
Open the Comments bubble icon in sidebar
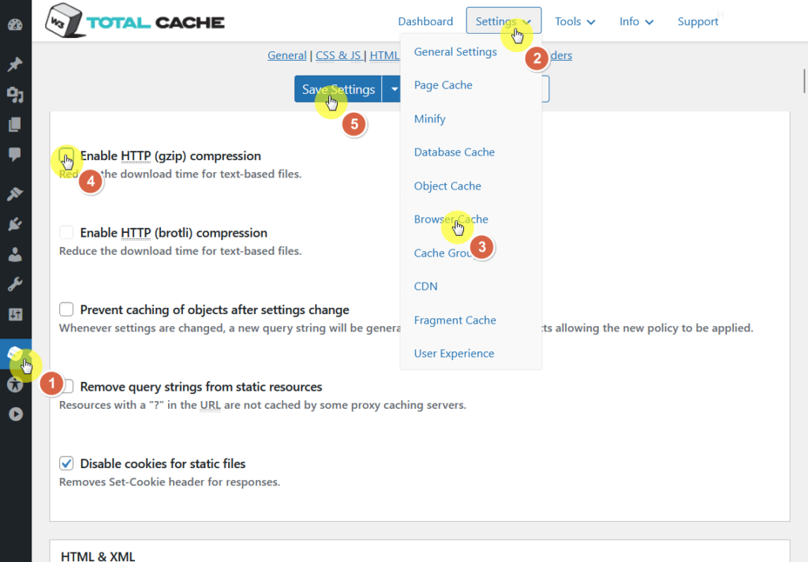click(15, 154)
